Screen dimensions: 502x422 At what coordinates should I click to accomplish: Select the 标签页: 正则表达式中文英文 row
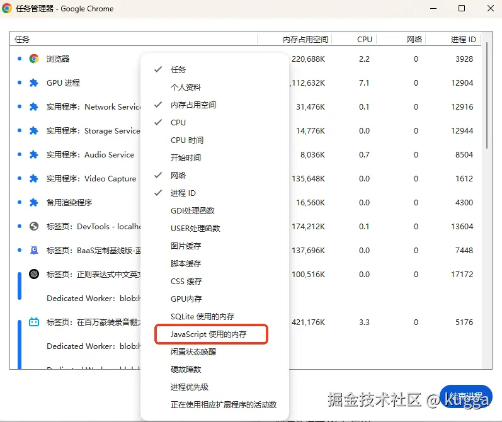coord(93,275)
